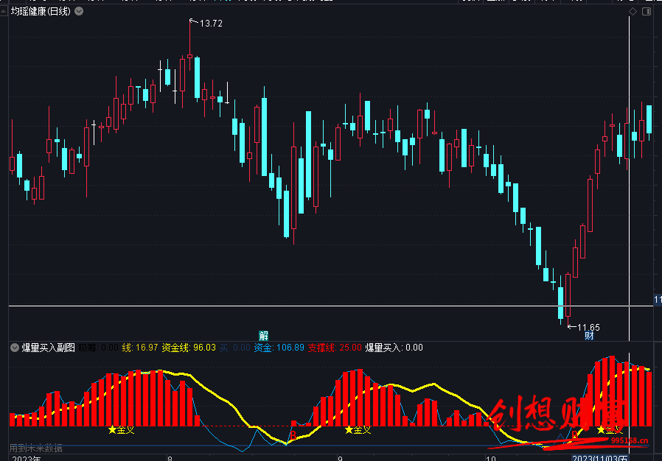Toggle the side panel layout icon
This screenshot has width=662, height=461.
pos(647,11)
